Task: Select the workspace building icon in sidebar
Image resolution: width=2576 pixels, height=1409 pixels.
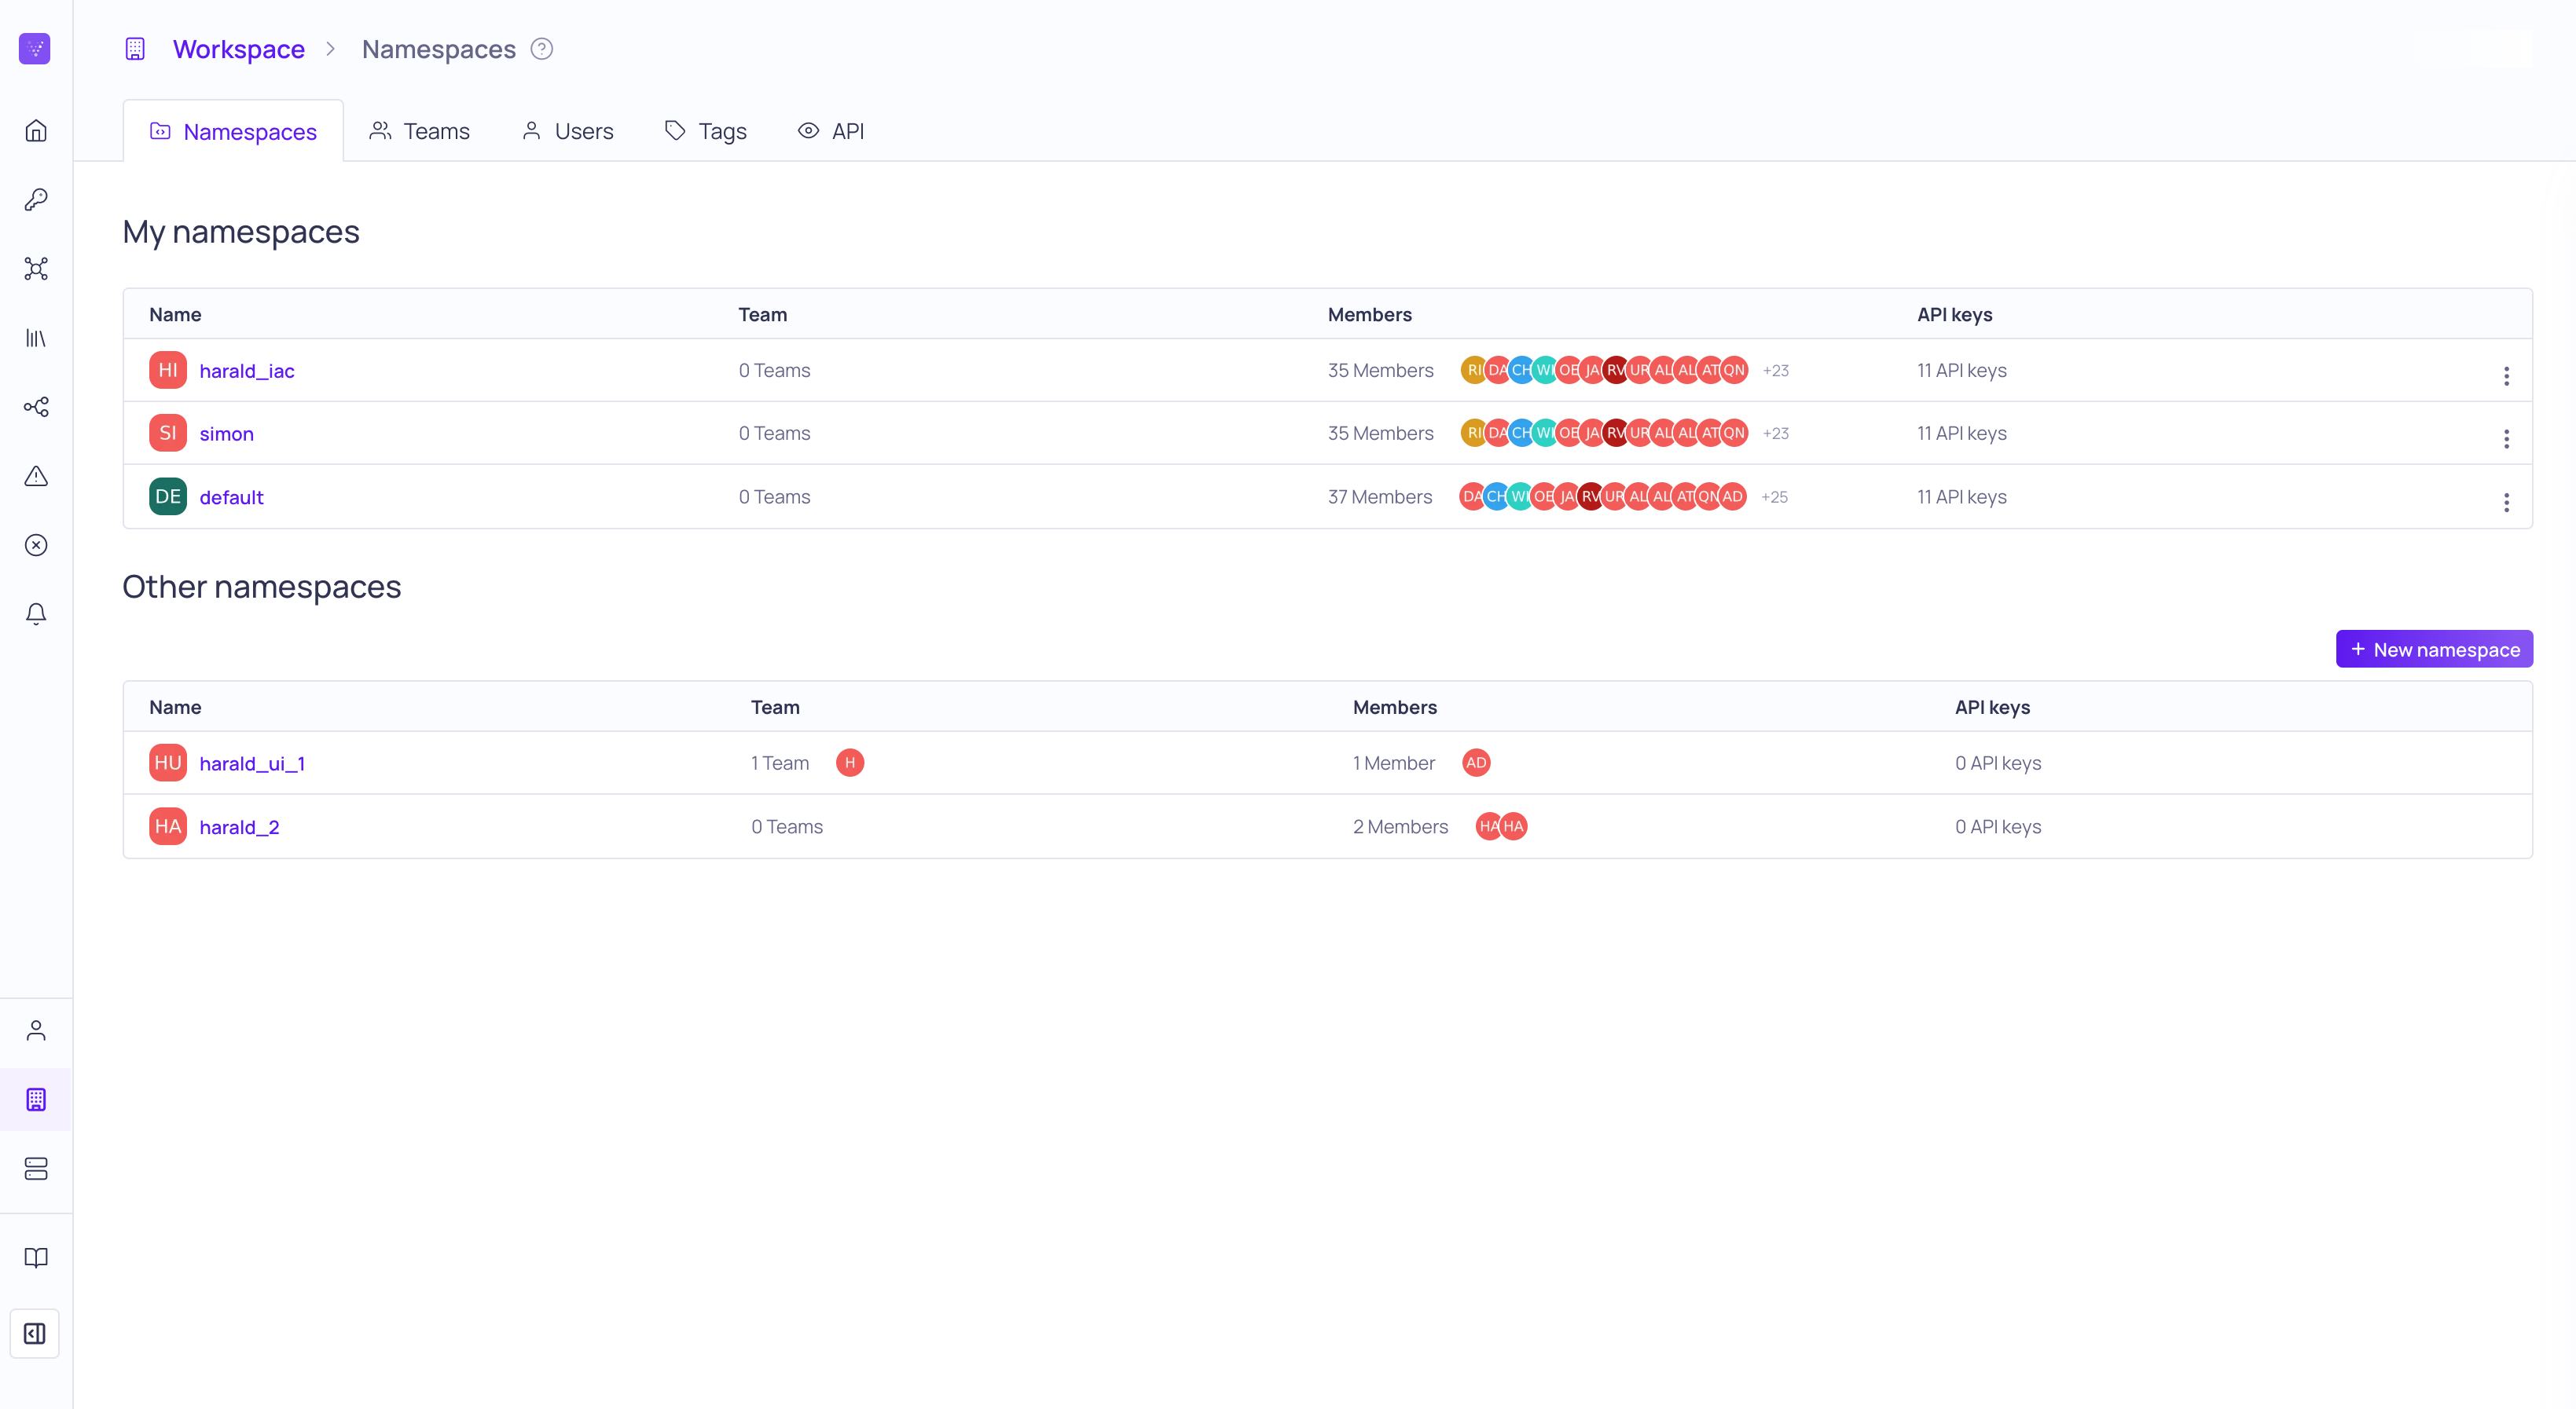Action: pyautogui.click(x=36, y=1100)
